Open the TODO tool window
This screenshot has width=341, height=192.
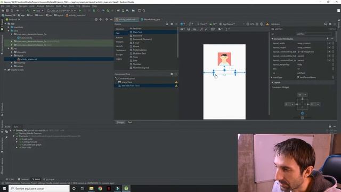point(10,179)
